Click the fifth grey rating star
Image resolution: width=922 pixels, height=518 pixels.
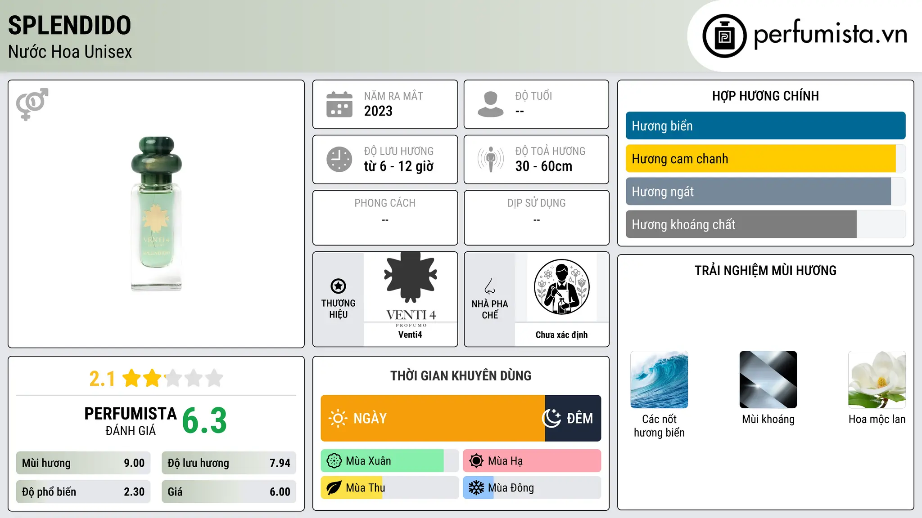point(214,378)
